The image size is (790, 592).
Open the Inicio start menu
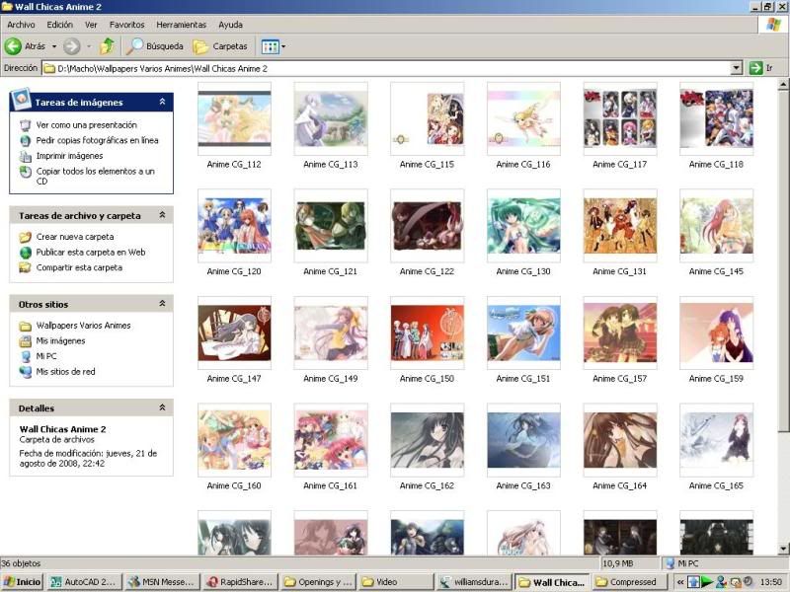[22, 582]
